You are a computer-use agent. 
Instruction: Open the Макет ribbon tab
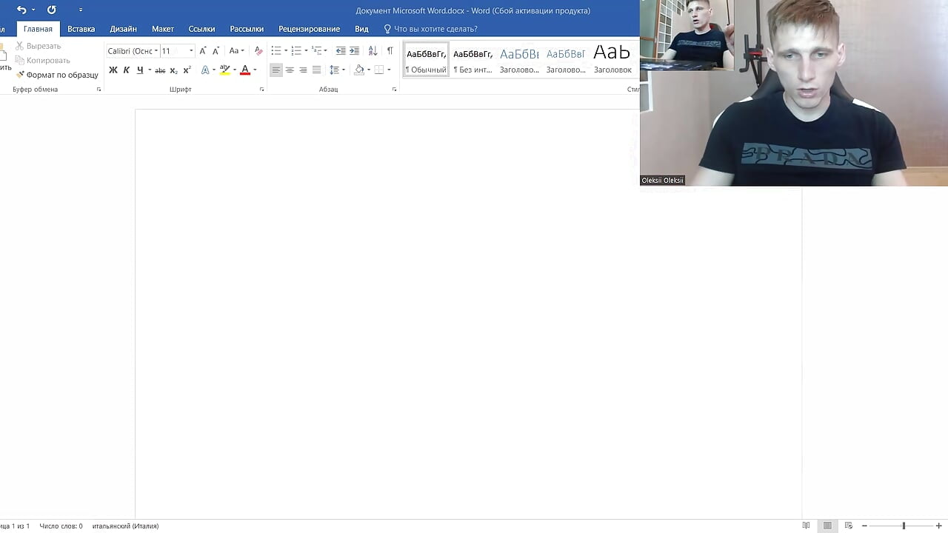pos(162,29)
